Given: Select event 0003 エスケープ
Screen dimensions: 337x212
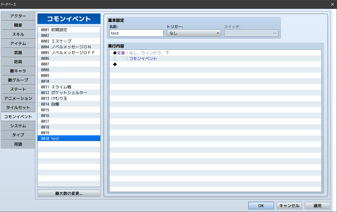Looking at the screenshot, I should [69, 41].
